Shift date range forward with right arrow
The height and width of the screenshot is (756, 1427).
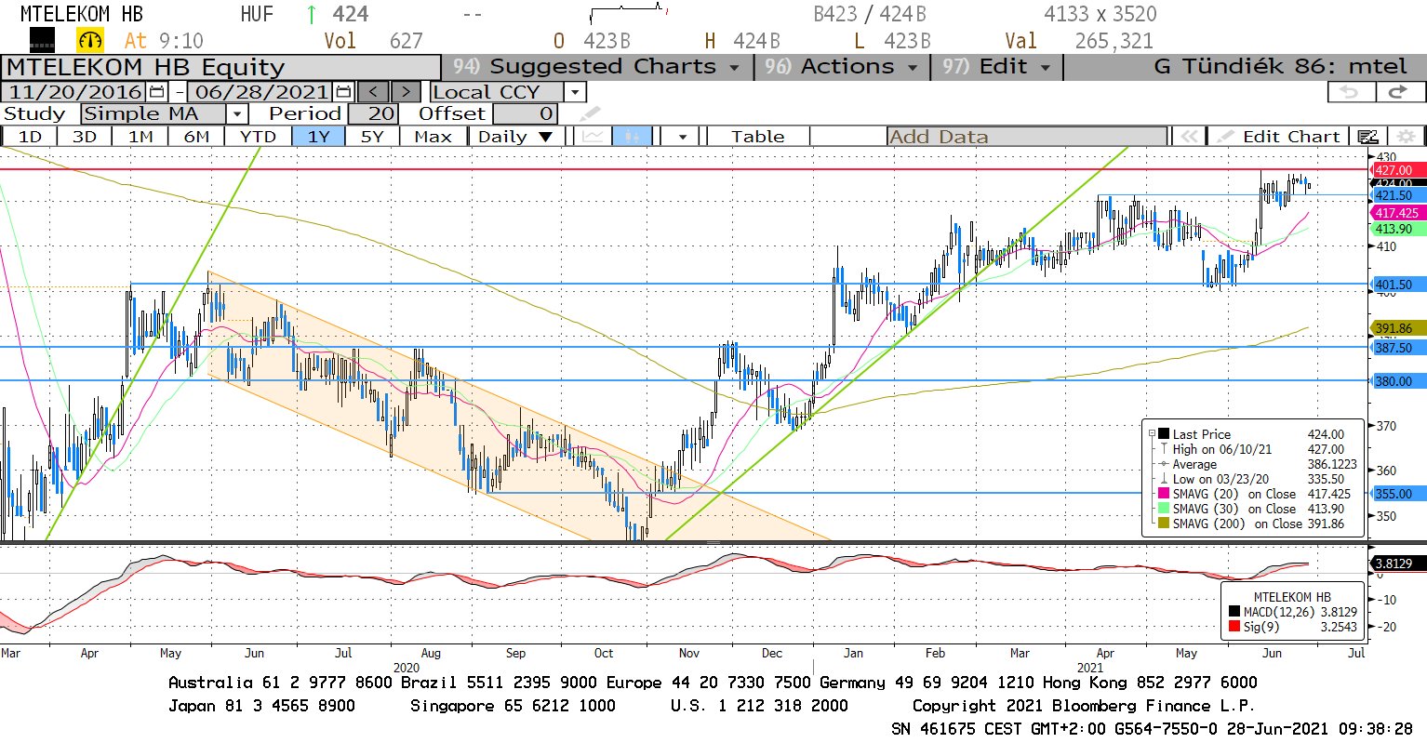[x=407, y=92]
